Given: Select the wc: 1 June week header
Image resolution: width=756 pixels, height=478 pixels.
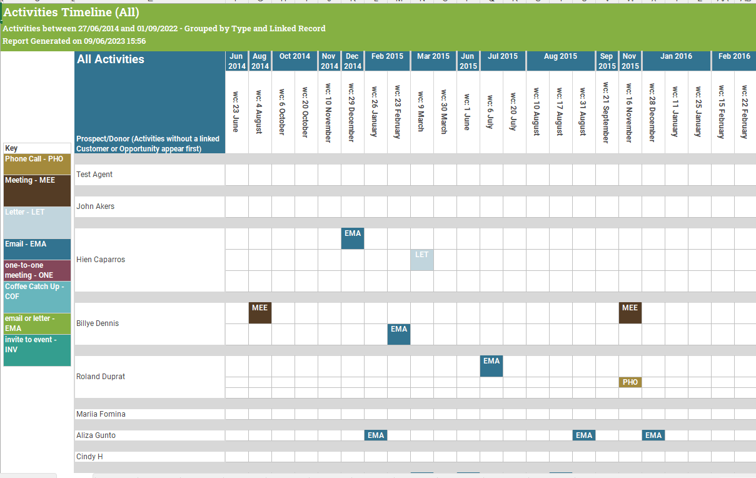Looking at the screenshot, I should [x=468, y=113].
